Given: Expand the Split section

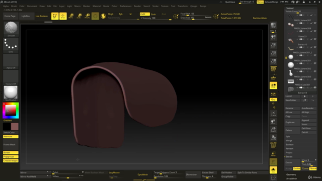Looking at the screenshot, I should tap(288, 136).
